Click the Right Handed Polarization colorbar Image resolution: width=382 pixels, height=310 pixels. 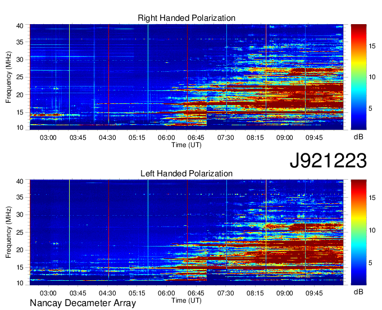coord(358,77)
